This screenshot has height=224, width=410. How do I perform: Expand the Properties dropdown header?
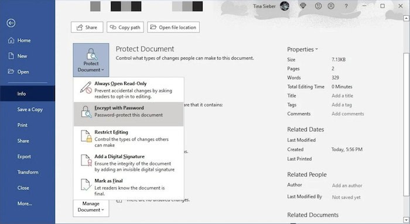(x=302, y=49)
